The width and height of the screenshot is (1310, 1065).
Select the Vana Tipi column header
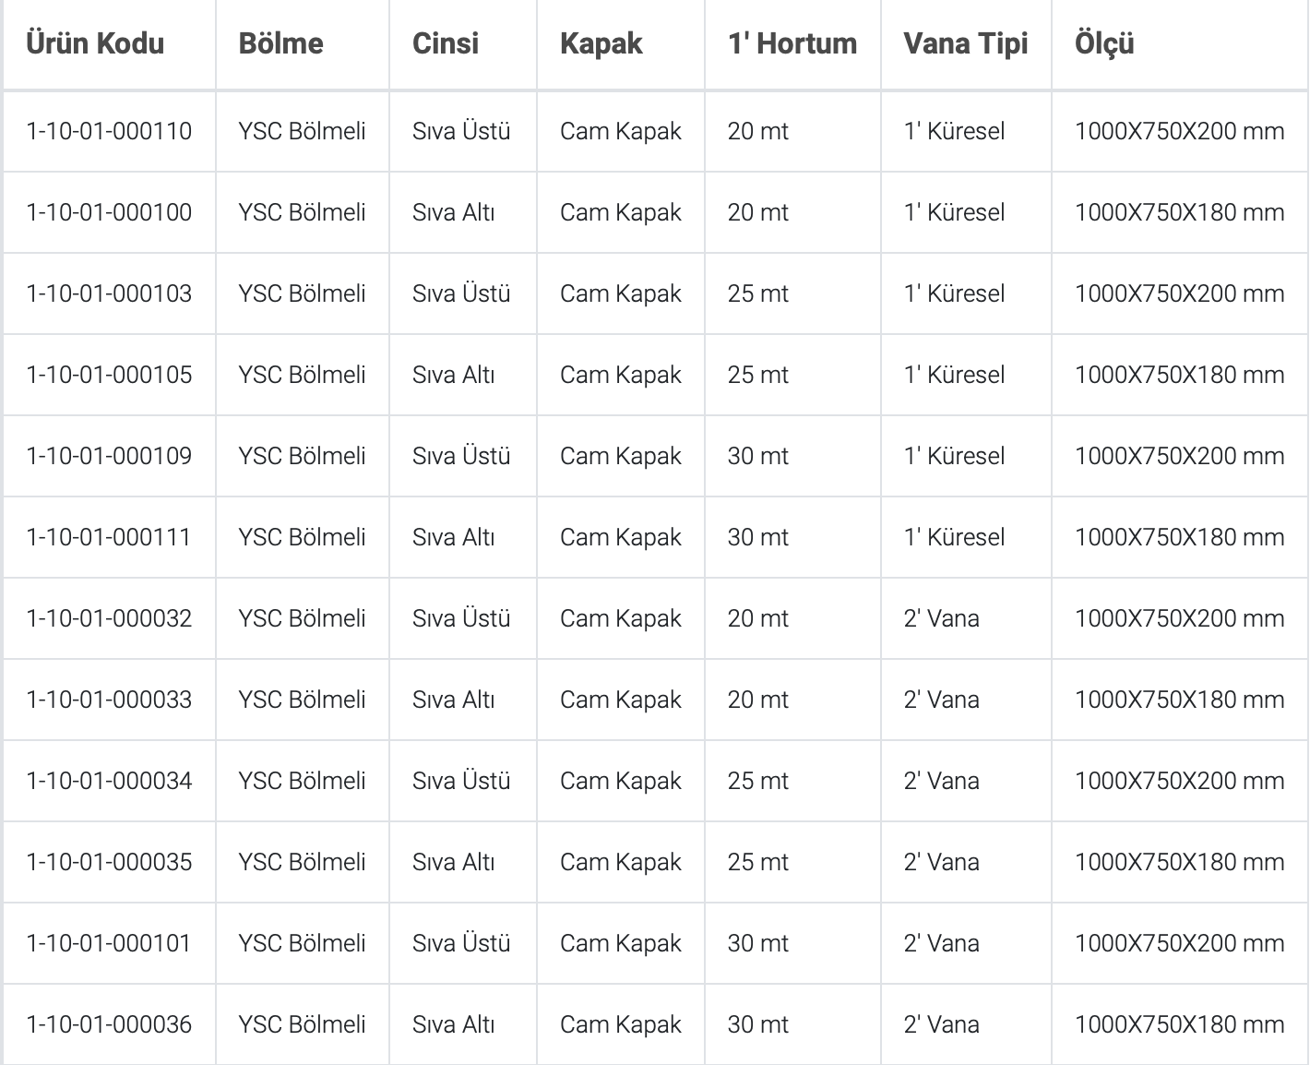(x=966, y=43)
